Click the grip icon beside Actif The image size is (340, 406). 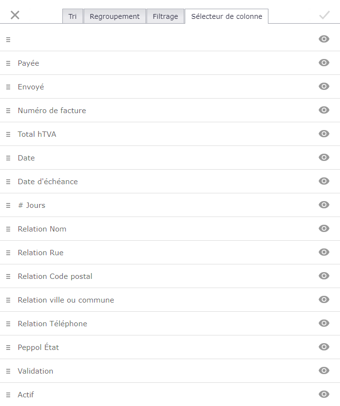pos(8,395)
